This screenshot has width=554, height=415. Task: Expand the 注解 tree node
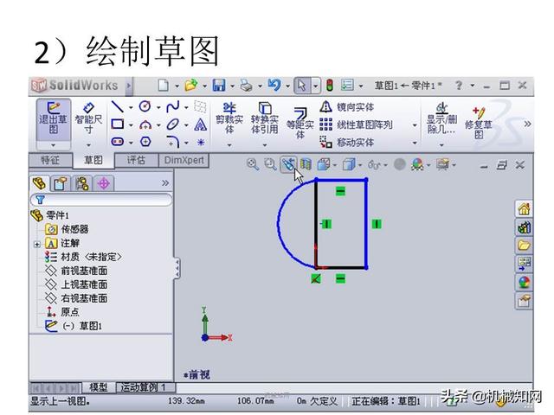coord(37,244)
